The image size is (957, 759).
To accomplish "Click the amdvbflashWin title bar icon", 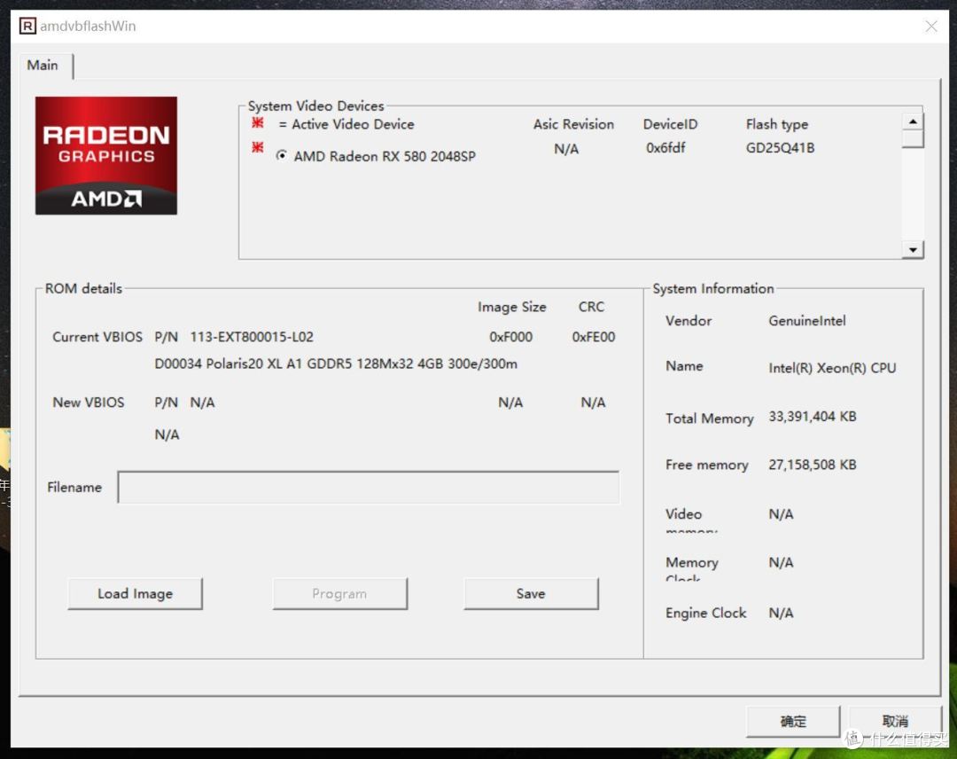I will pyautogui.click(x=27, y=27).
